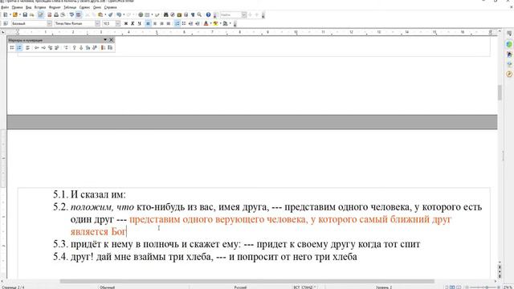514x289 pixels.
Task: Click the Русский language status field
Action: (x=240, y=287)
